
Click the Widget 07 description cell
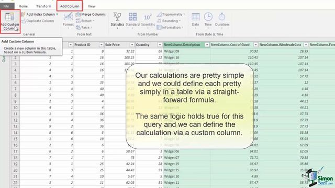pos(186,158)
